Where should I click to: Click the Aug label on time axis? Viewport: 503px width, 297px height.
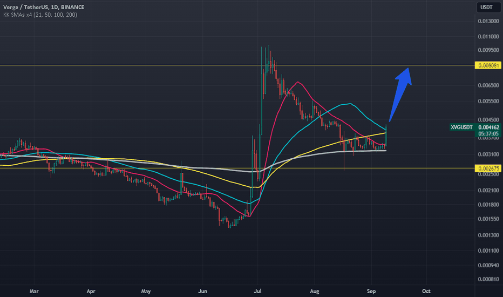315,291
